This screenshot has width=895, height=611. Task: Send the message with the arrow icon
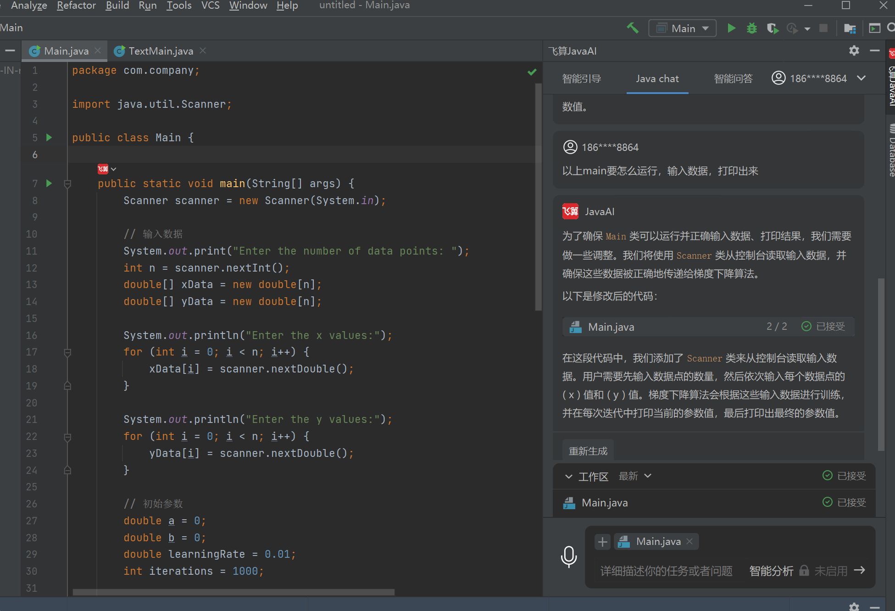[859, 570]
